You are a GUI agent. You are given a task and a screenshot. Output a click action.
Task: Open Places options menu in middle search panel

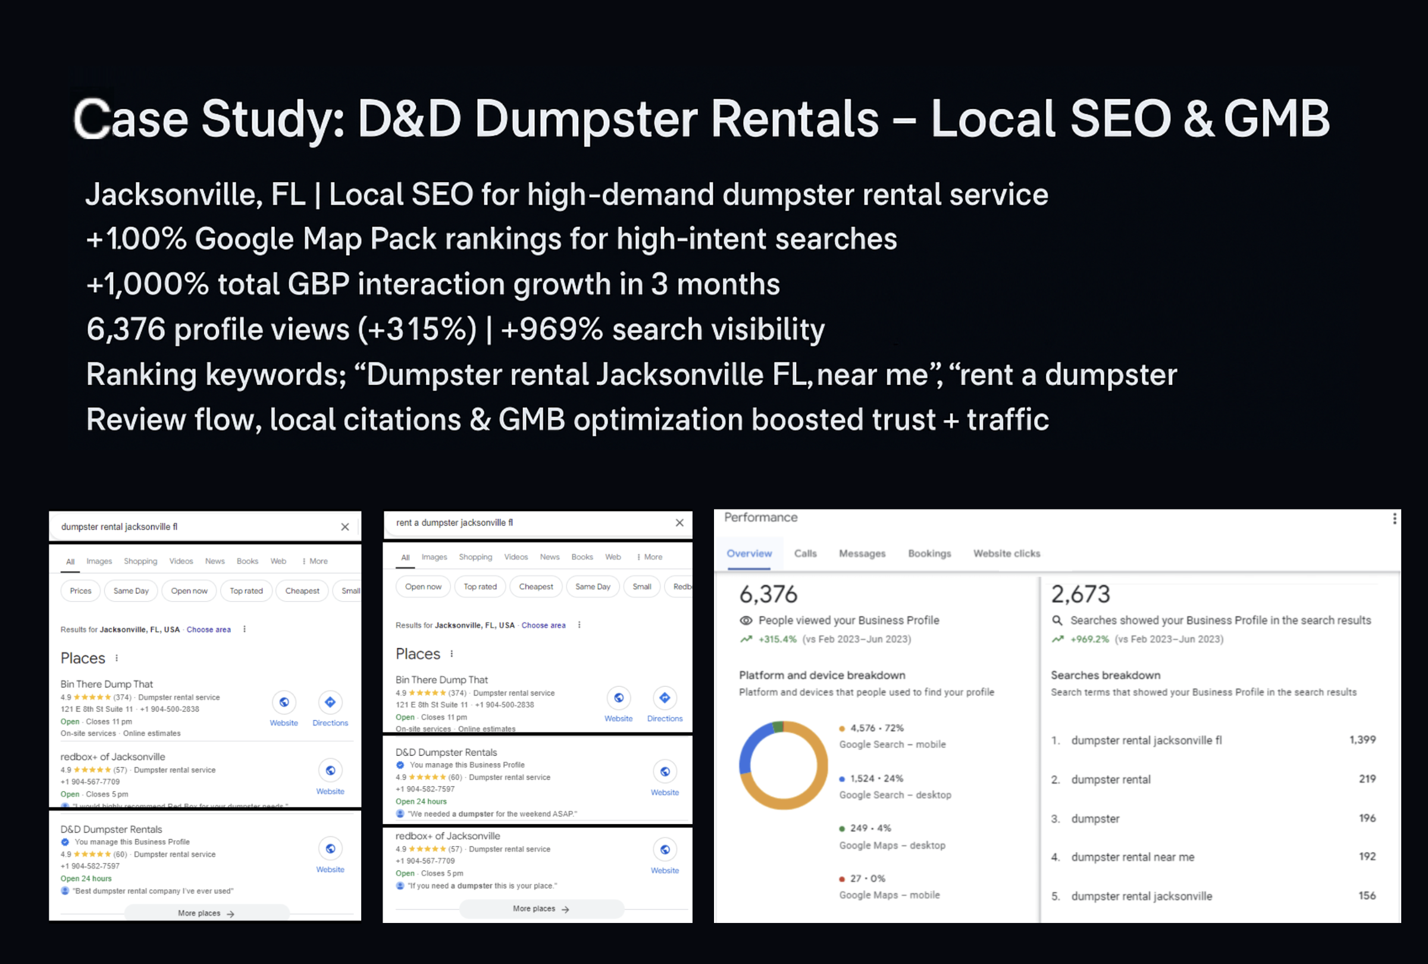coord(452,654)
